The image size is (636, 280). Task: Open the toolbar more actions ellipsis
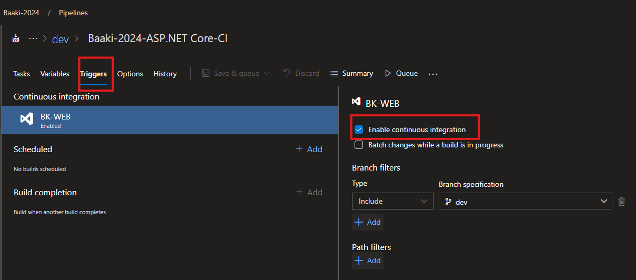point(433,74)
